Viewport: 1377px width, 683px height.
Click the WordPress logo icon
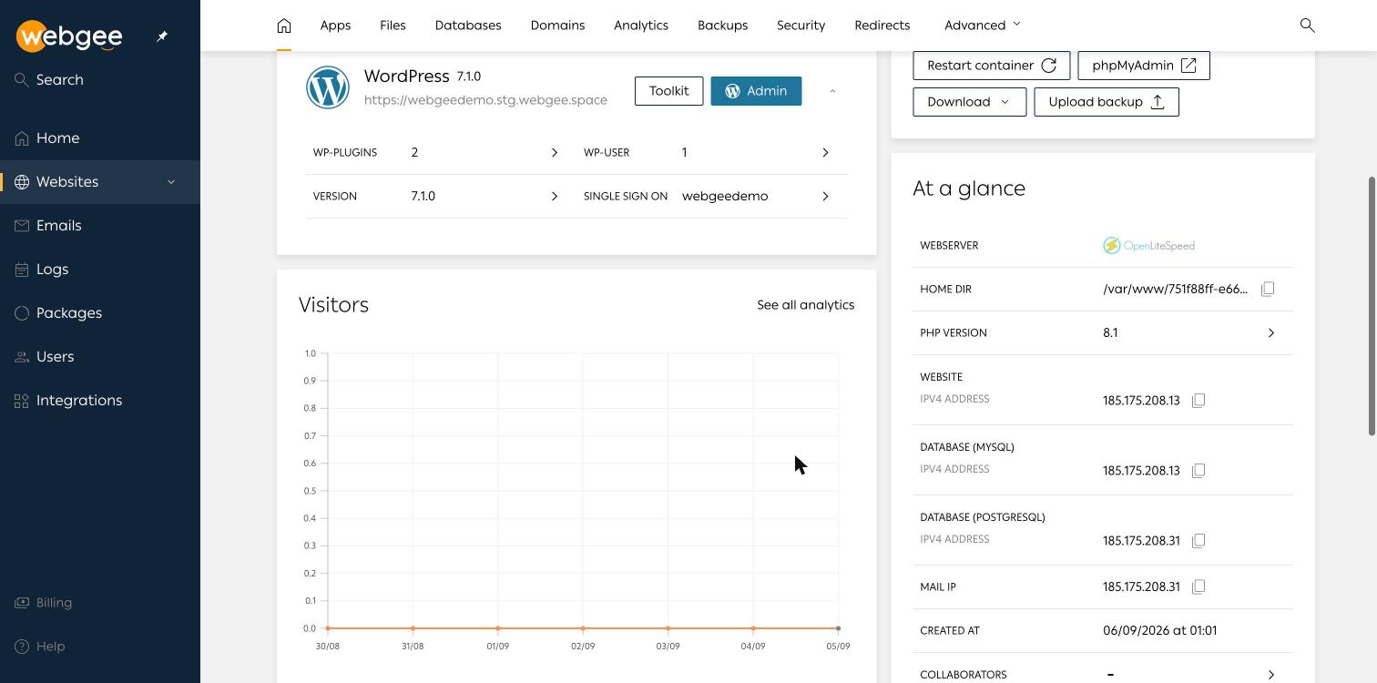point(328,88)
